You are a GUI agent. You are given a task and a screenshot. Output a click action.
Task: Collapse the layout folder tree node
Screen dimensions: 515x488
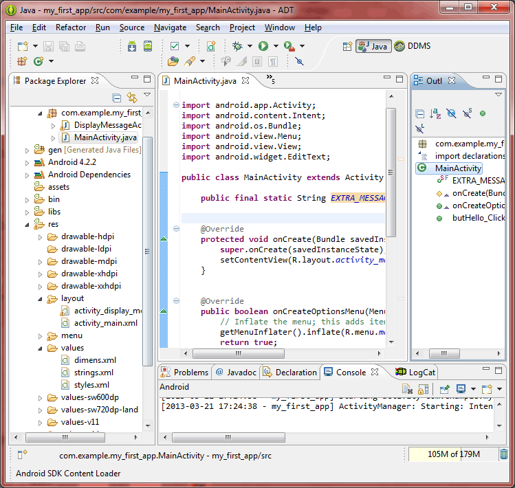[40, 299]
